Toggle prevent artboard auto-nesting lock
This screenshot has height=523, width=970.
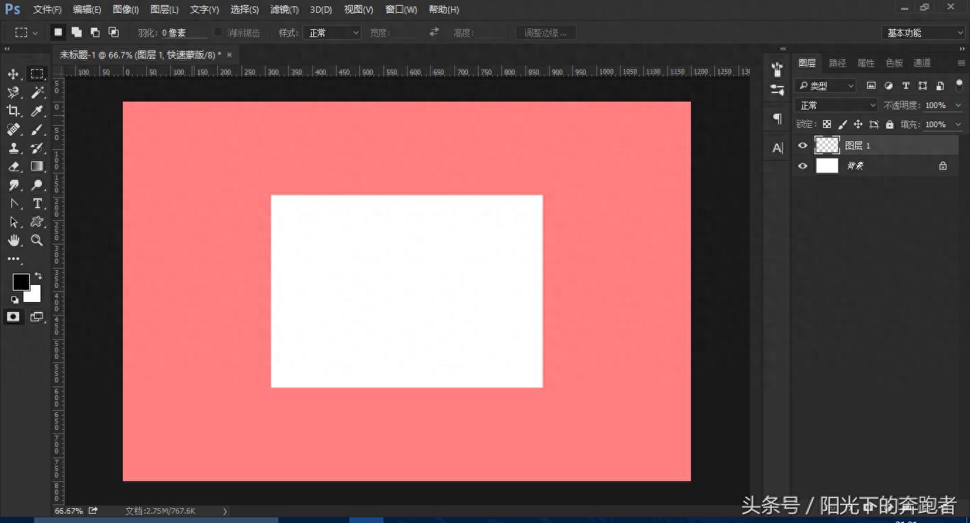tap(873, 124)
